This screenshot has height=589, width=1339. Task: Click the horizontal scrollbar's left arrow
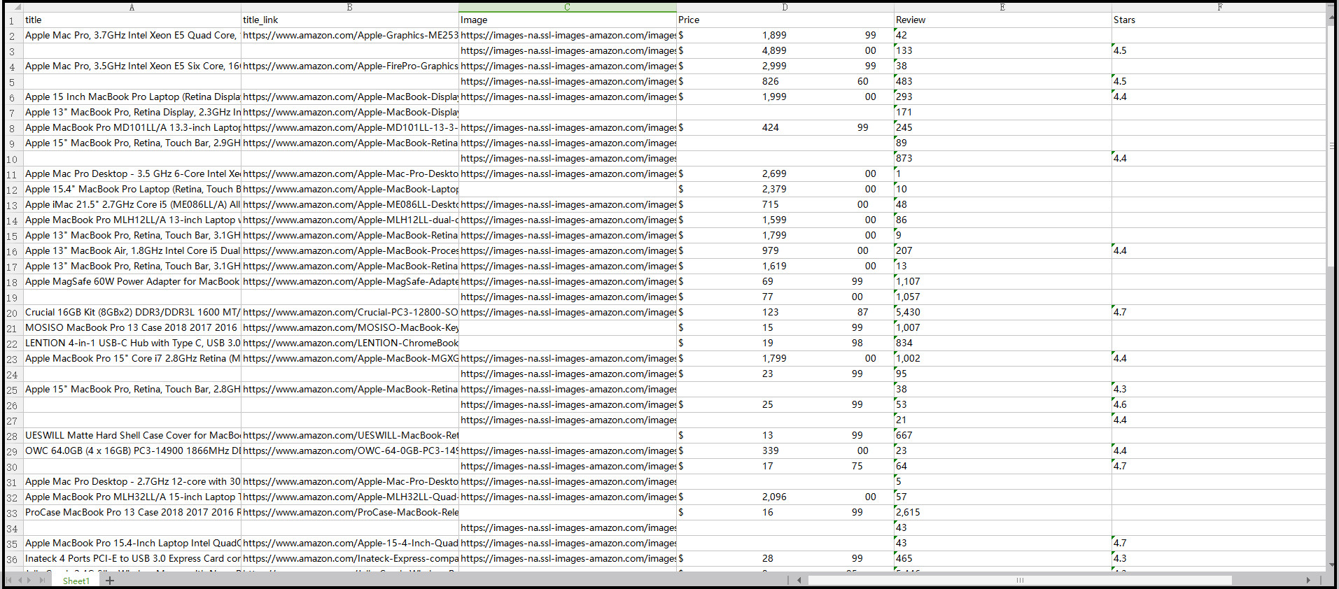799,580
